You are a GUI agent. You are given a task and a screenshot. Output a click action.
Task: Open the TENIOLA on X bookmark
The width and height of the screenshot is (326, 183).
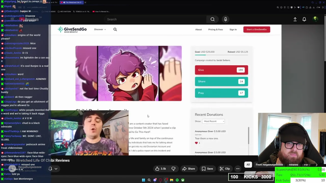coord(81,11)
